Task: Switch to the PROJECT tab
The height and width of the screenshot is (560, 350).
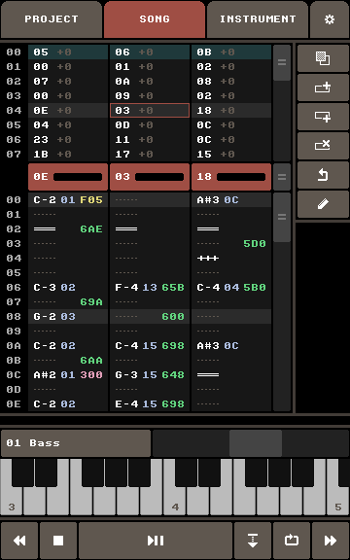Action: [x=52, y=19]
